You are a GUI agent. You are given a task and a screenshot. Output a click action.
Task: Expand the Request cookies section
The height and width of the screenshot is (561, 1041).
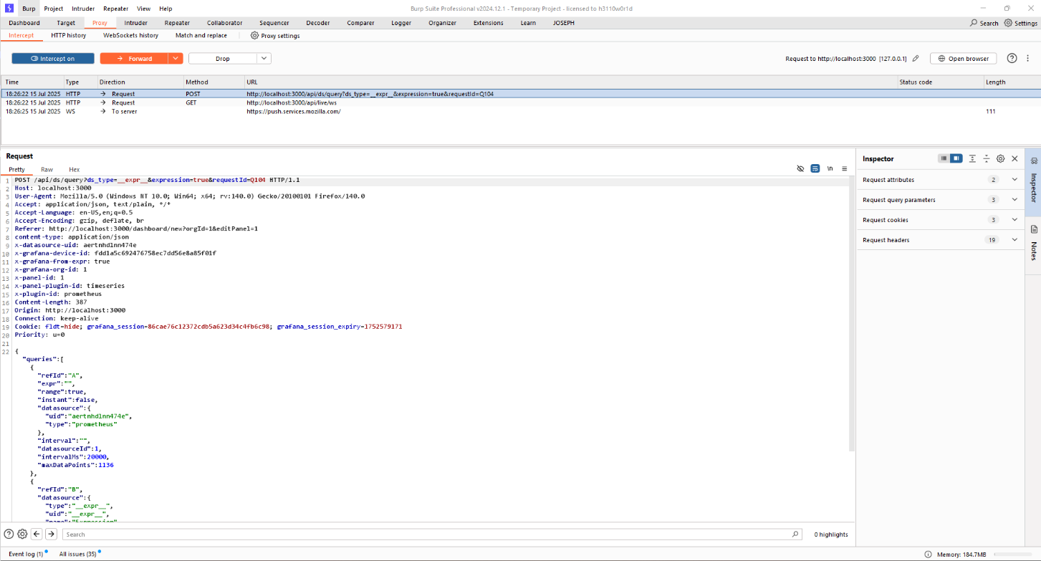coord(1014,220)
